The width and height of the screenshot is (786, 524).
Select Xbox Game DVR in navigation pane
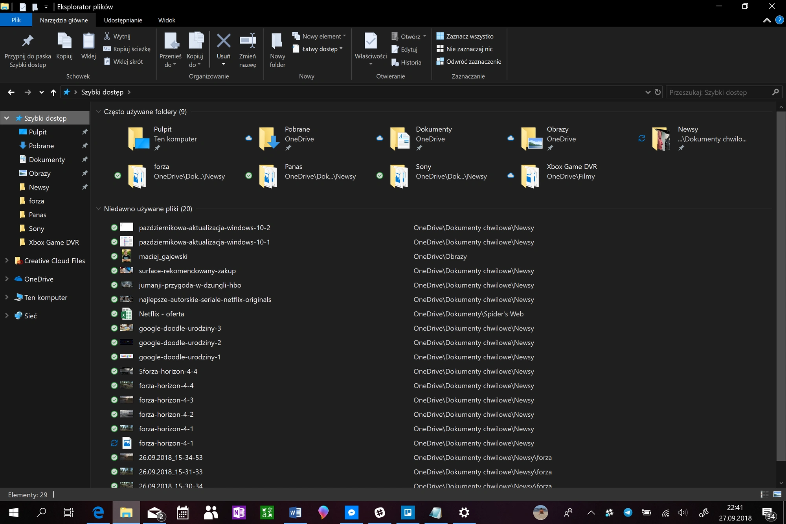click(54, 242)
